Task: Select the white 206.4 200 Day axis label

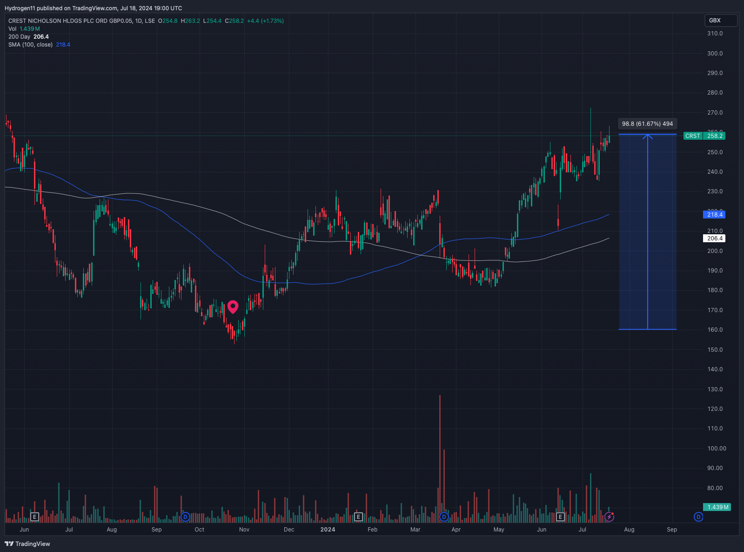Action: coord(714,238)
